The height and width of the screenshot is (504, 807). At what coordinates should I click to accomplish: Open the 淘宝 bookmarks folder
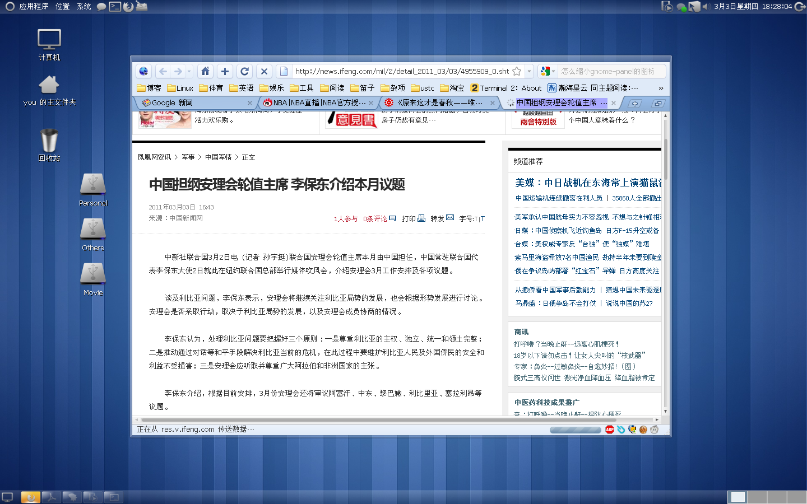tap(452, 88)
